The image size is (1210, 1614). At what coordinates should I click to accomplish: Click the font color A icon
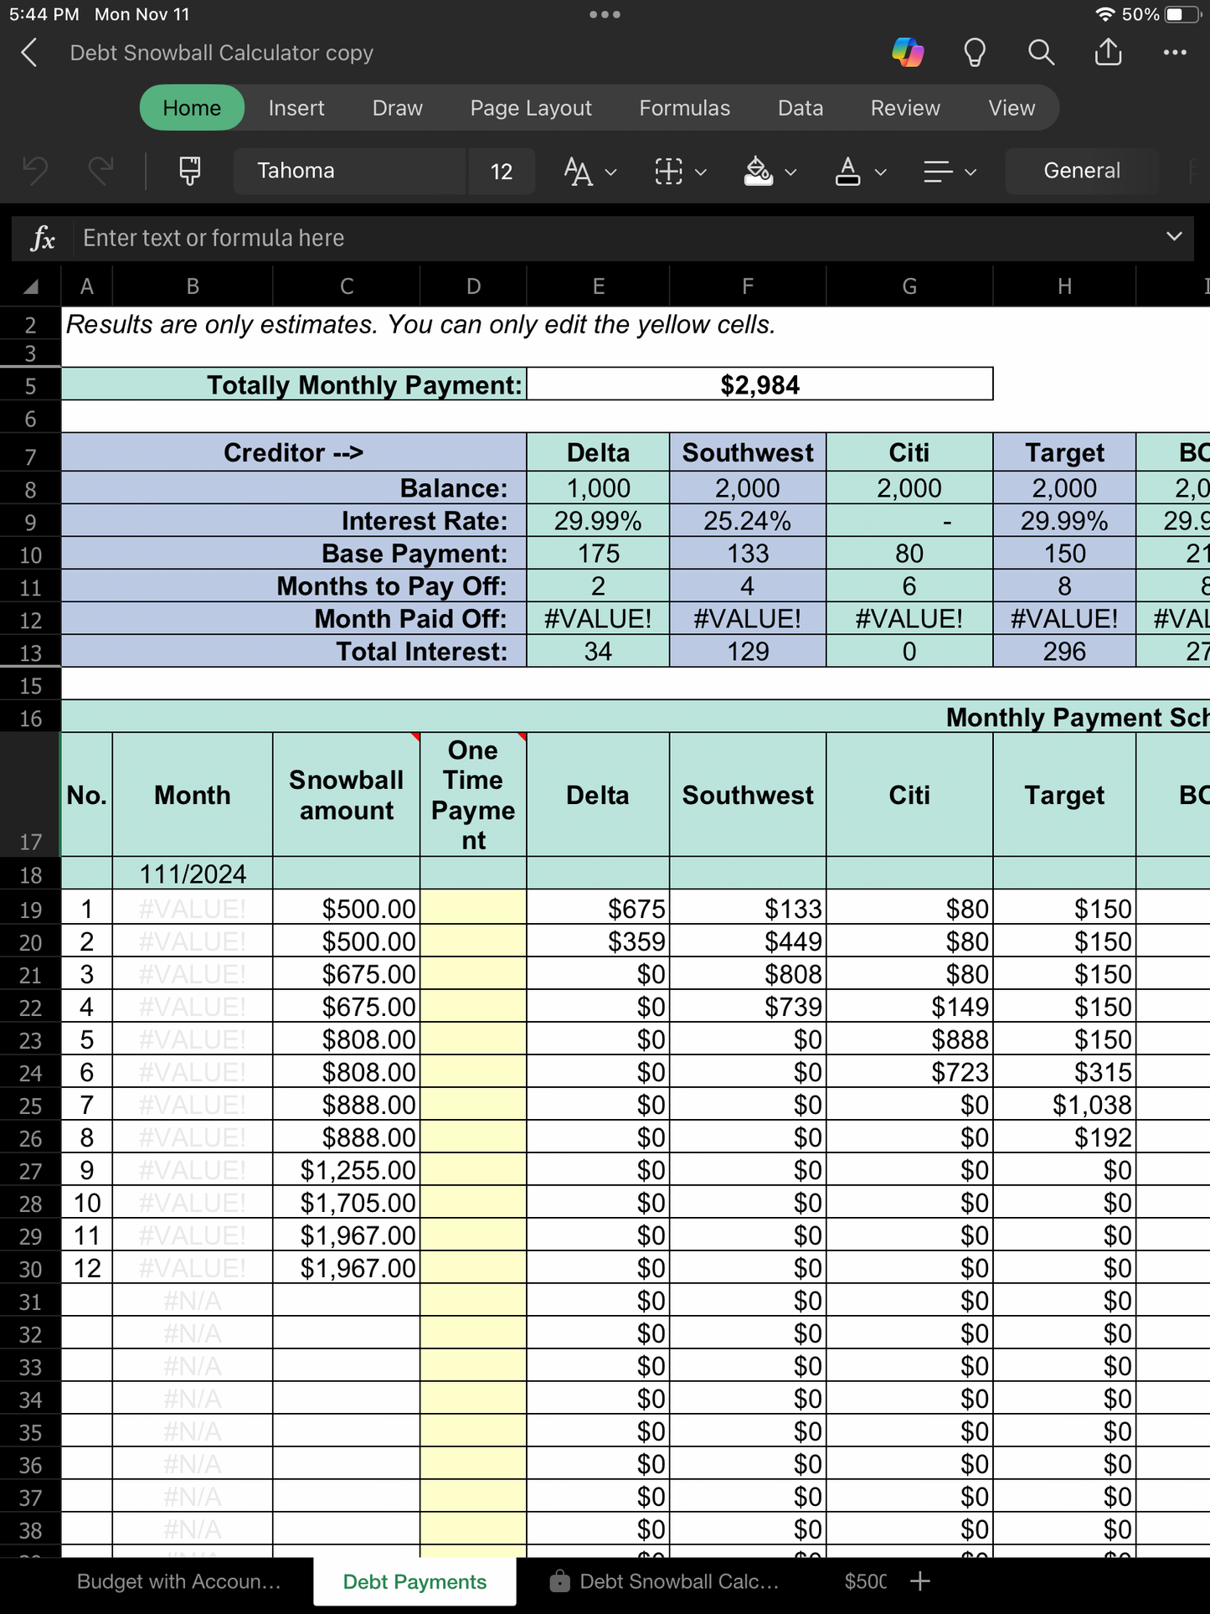847,172
